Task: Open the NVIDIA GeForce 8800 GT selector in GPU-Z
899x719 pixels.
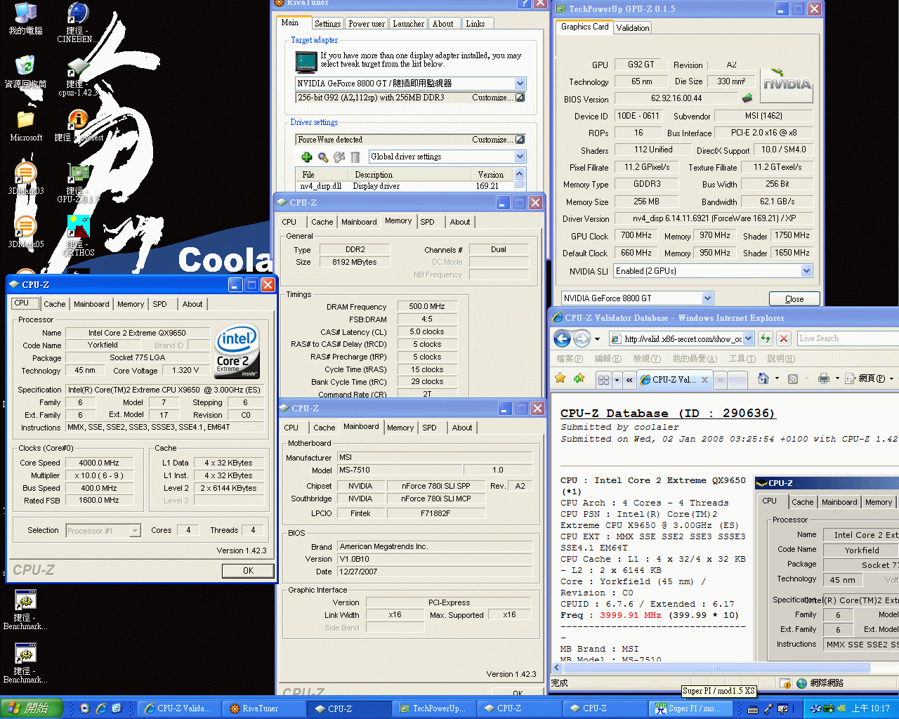Action: (707, 298)
